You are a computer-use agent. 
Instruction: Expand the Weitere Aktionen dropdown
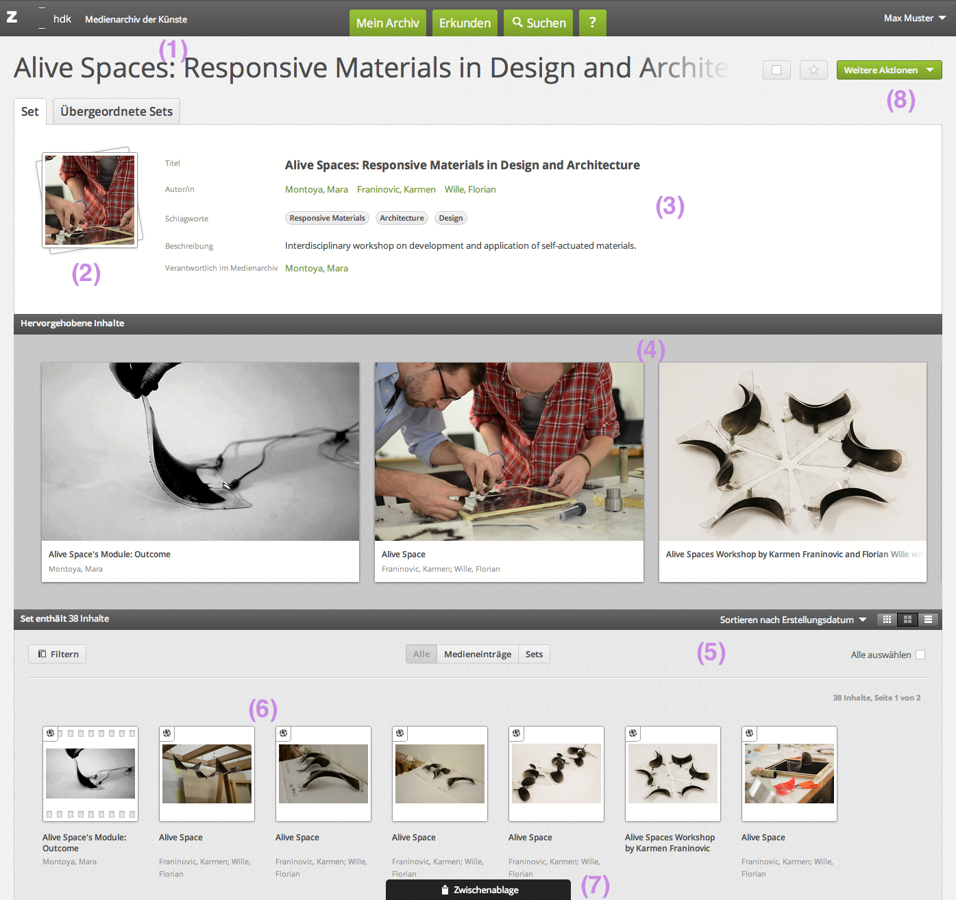click(889, 70)
